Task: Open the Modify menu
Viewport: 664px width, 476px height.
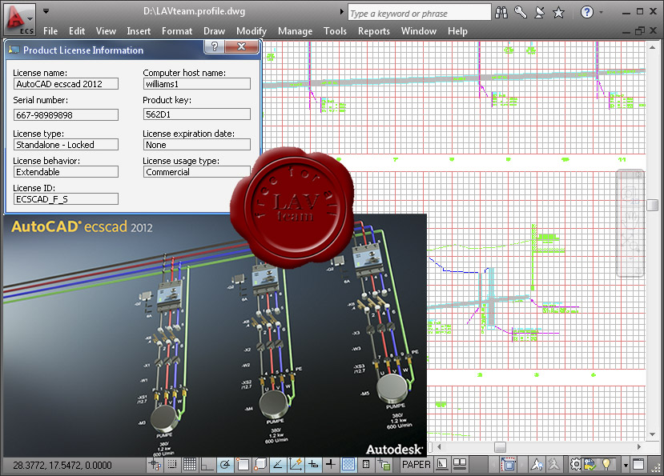Action: (x=252, y=31)
